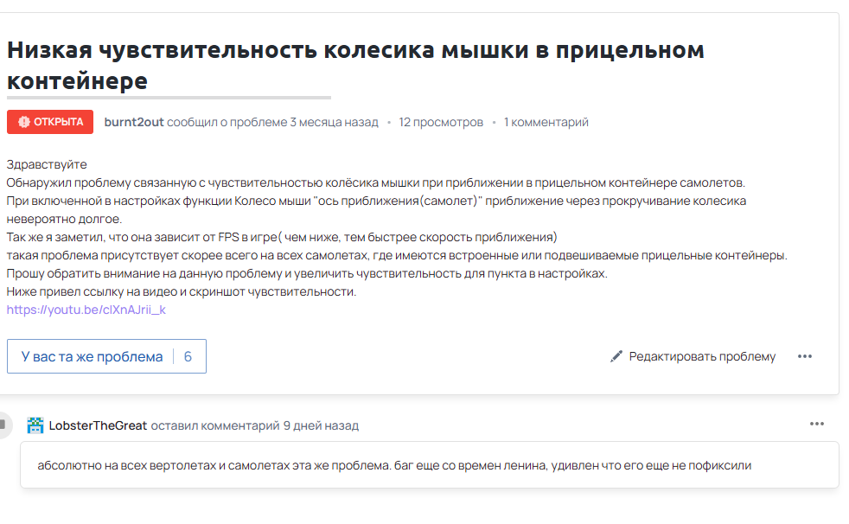The width and height of the screenshot is (849, 524).
Task: Click LobsterTheGreat's pixel avatar
Action: [x=35, y=425]
